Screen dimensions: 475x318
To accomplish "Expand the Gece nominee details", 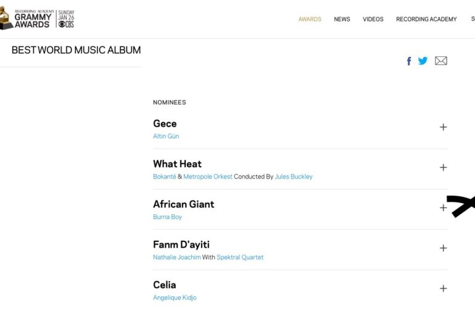I will click(x=443, y=127).
